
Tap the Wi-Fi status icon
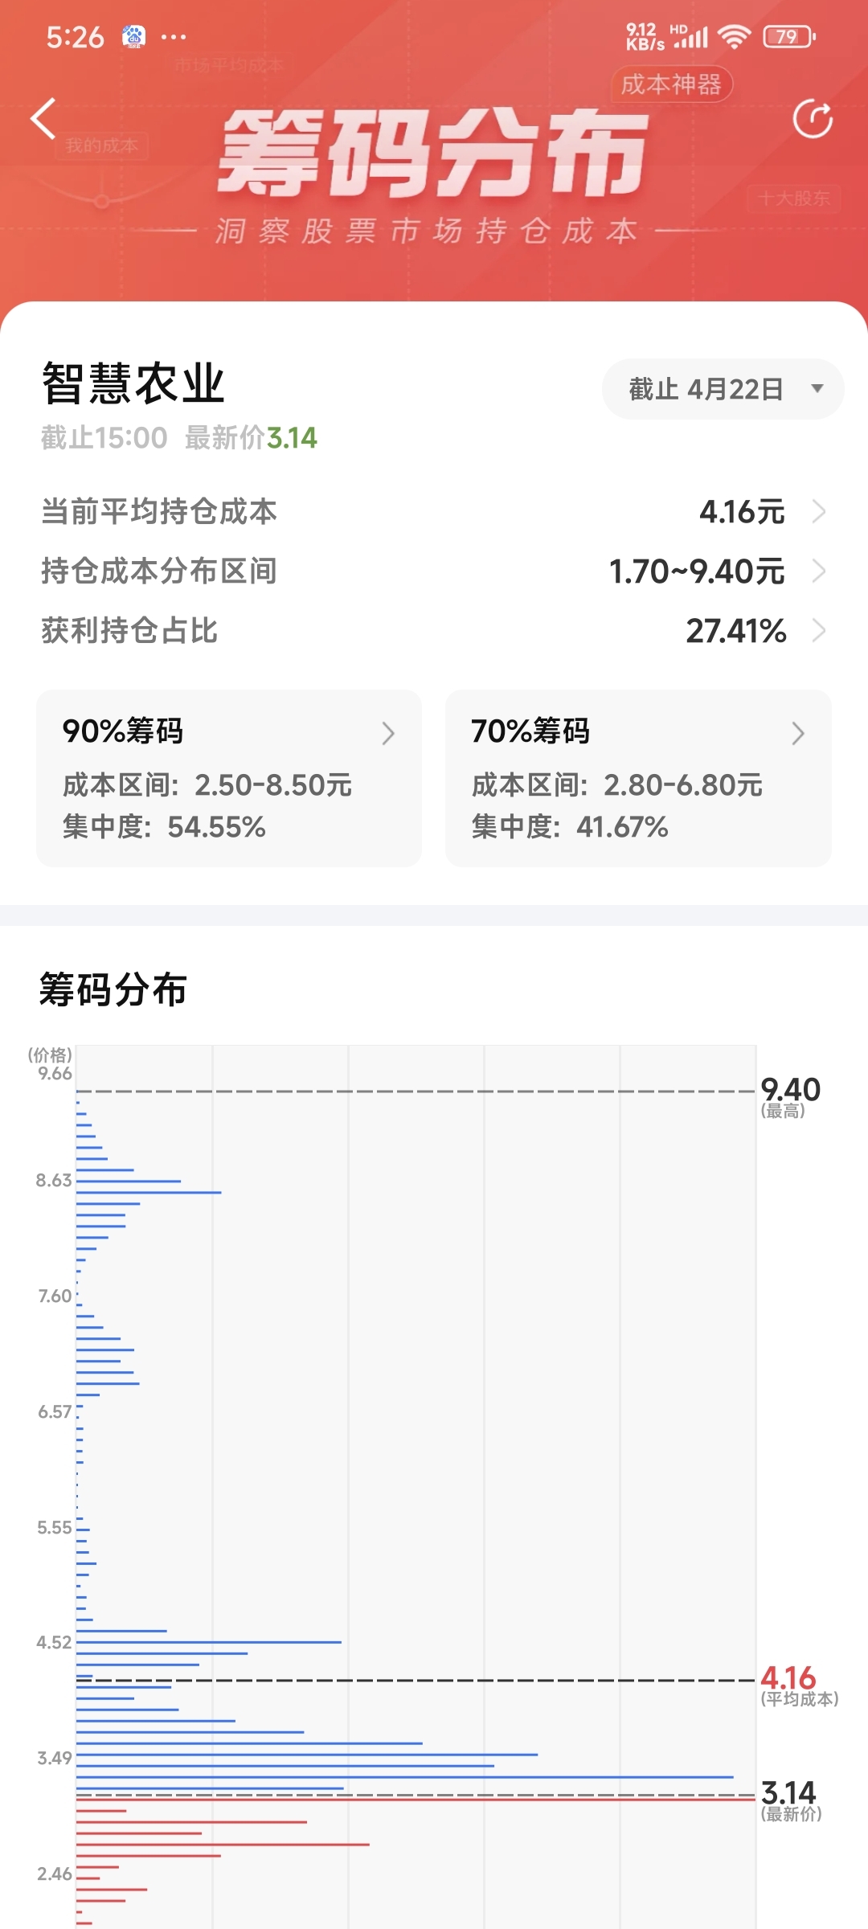(x=734, y=37)
